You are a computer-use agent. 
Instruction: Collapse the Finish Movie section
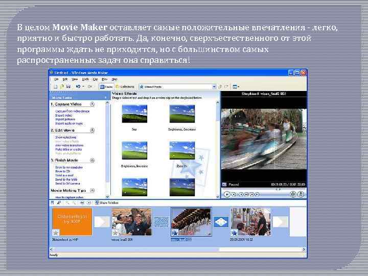click(92, 160)
